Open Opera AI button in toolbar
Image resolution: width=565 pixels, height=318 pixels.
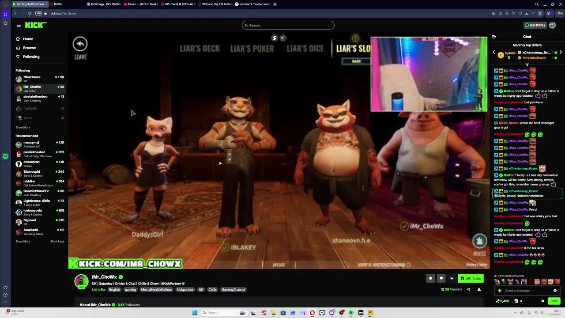pyautogui.click(x=560, y=13)
